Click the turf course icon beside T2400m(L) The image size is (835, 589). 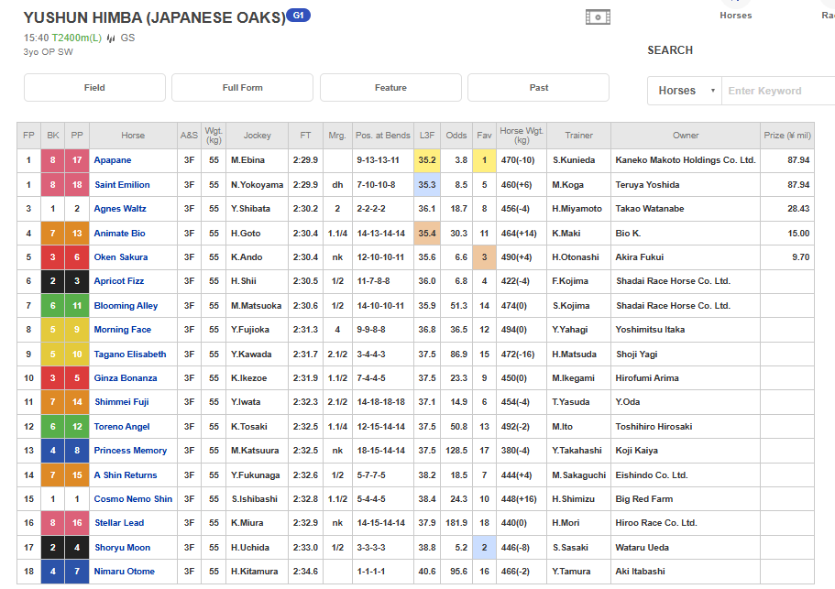tap(111, 38)
